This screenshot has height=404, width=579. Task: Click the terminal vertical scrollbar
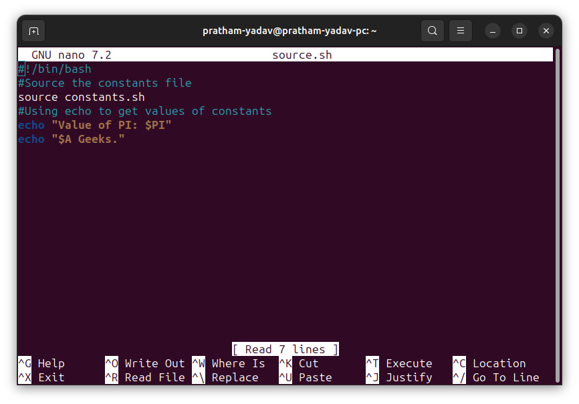[558, 216]
